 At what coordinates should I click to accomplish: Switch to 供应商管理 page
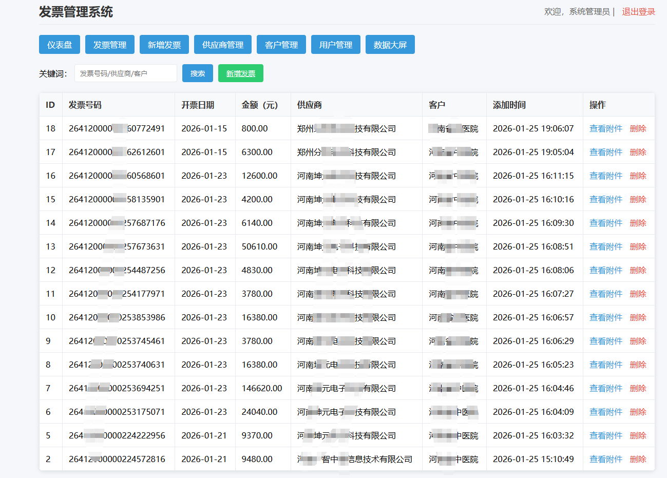pos(223,45)
